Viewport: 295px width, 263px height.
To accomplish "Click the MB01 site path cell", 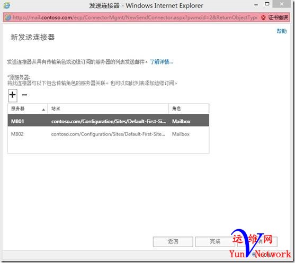I will coord(109,121).
